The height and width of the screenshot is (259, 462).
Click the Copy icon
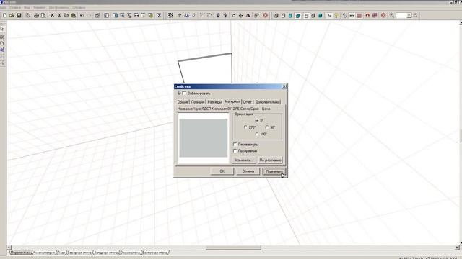coord(66,15)
